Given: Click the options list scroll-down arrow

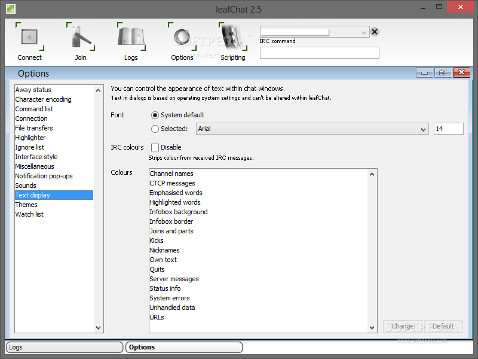Looking at the screenshot, I should (98, 328).
